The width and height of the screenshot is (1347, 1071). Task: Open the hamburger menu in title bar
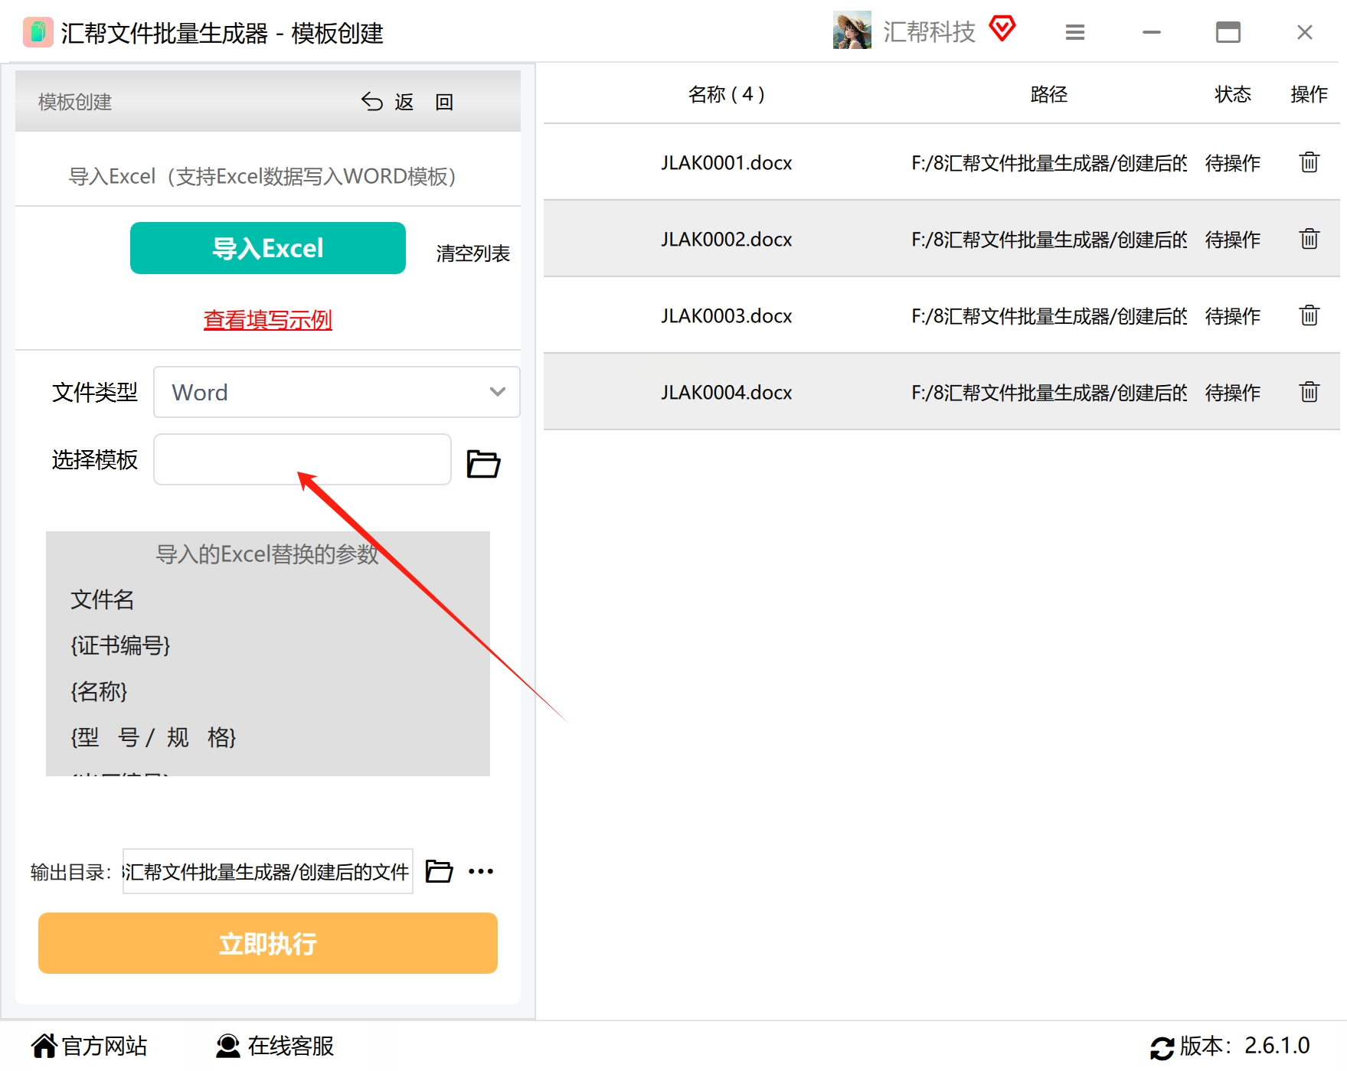(x=1075, y=32)
